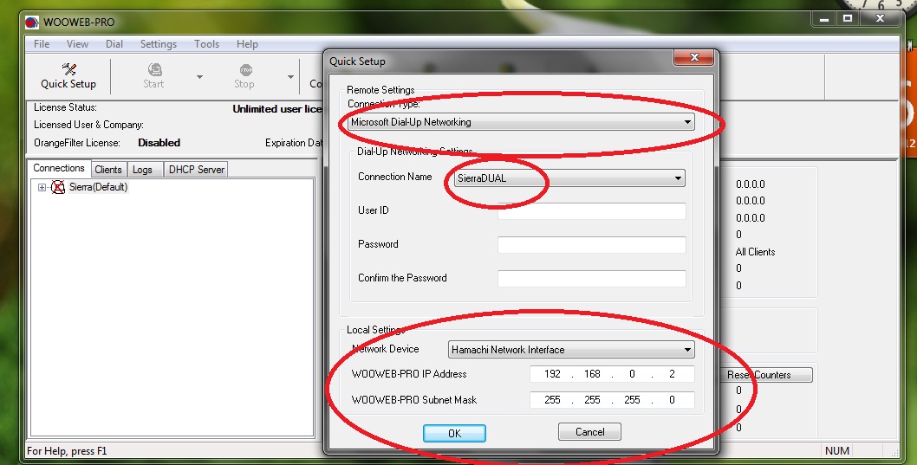
Task: Open the Network Device dropdown
Action: coord(571,349)
